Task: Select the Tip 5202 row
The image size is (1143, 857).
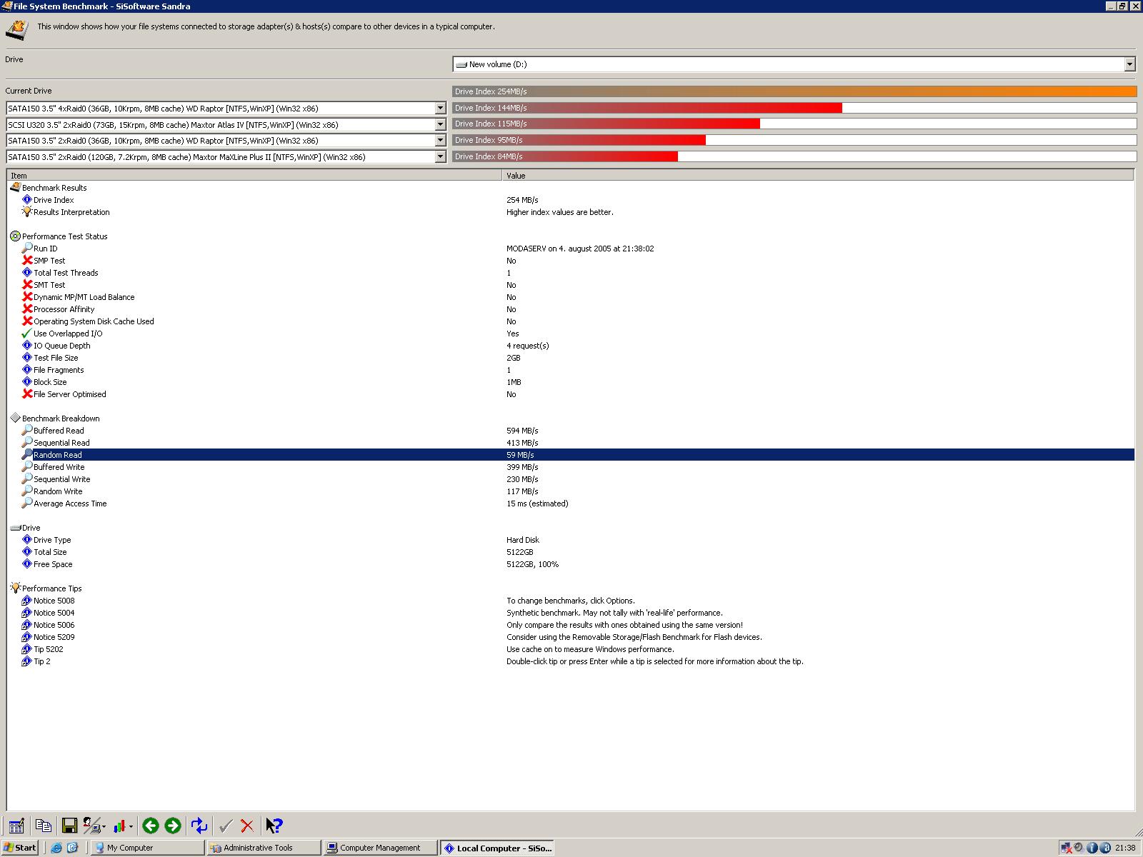Action: click(x=571, y=649)
